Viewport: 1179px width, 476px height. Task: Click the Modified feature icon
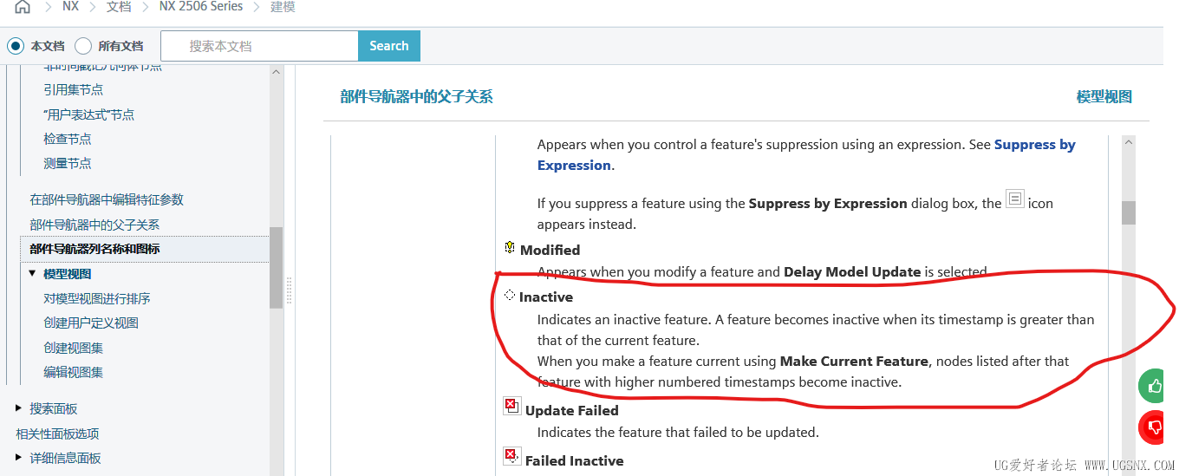510,248
